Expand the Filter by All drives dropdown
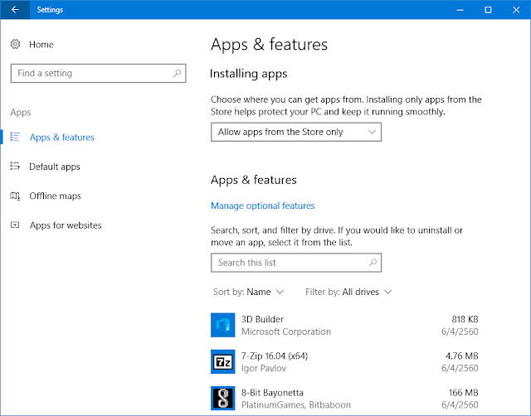This screenshot has height=416, width=531. pos(348,292)
